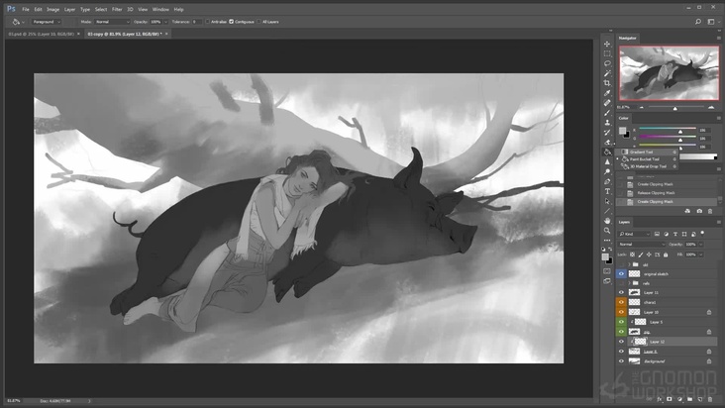Expand the old layer group
The image size is (725, 408).
629,264
